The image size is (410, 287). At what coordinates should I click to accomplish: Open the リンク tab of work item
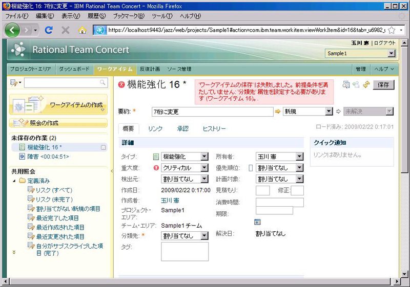tap(155, 128)
